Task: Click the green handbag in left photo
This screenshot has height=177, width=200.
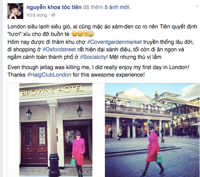Action: click(73, 162)
